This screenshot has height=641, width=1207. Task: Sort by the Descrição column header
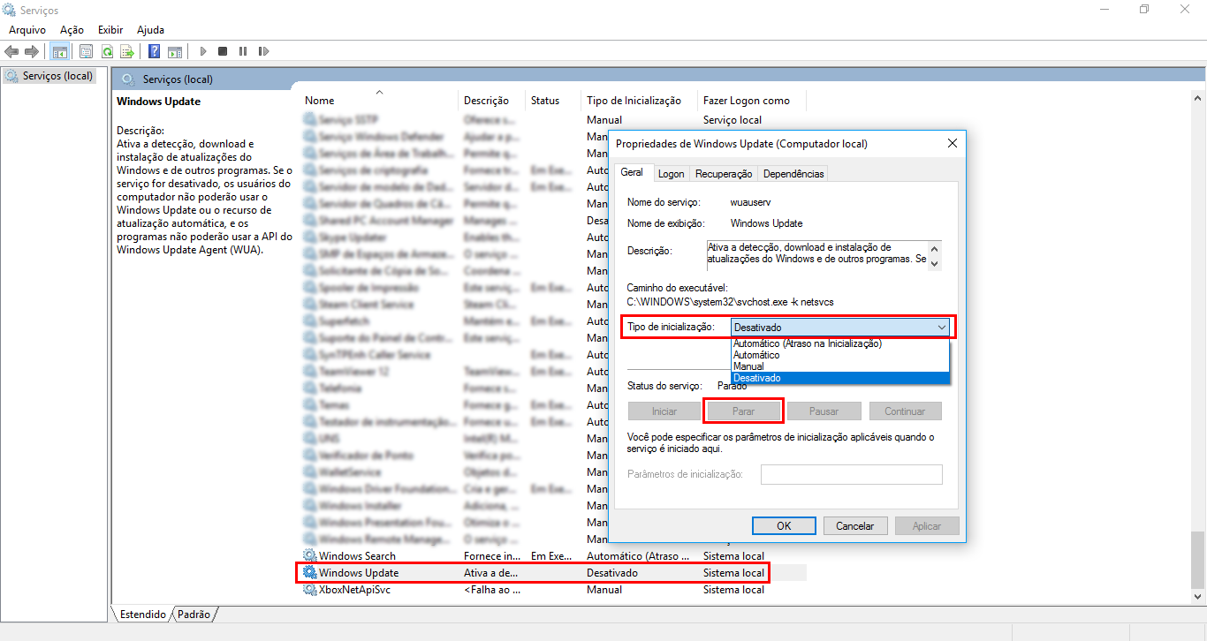tap(491, 100)
